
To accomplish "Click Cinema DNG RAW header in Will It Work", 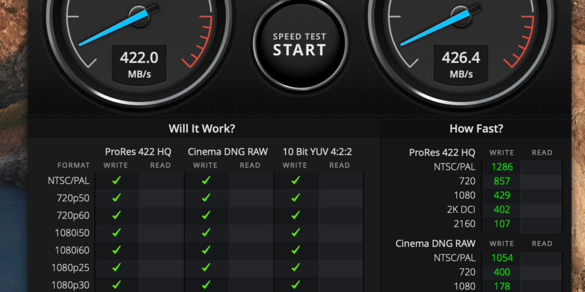I will point(228,152).
